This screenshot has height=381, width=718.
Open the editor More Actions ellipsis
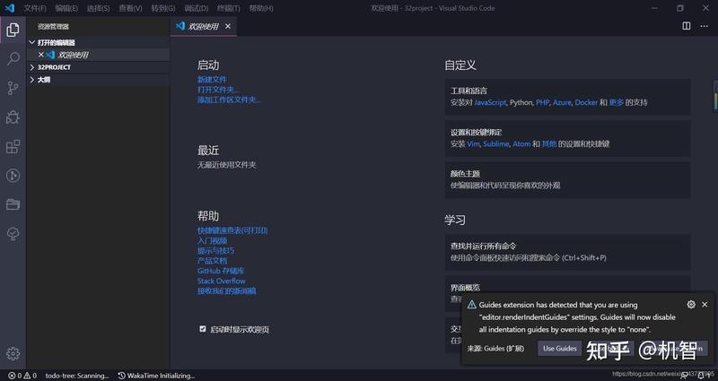705,26
